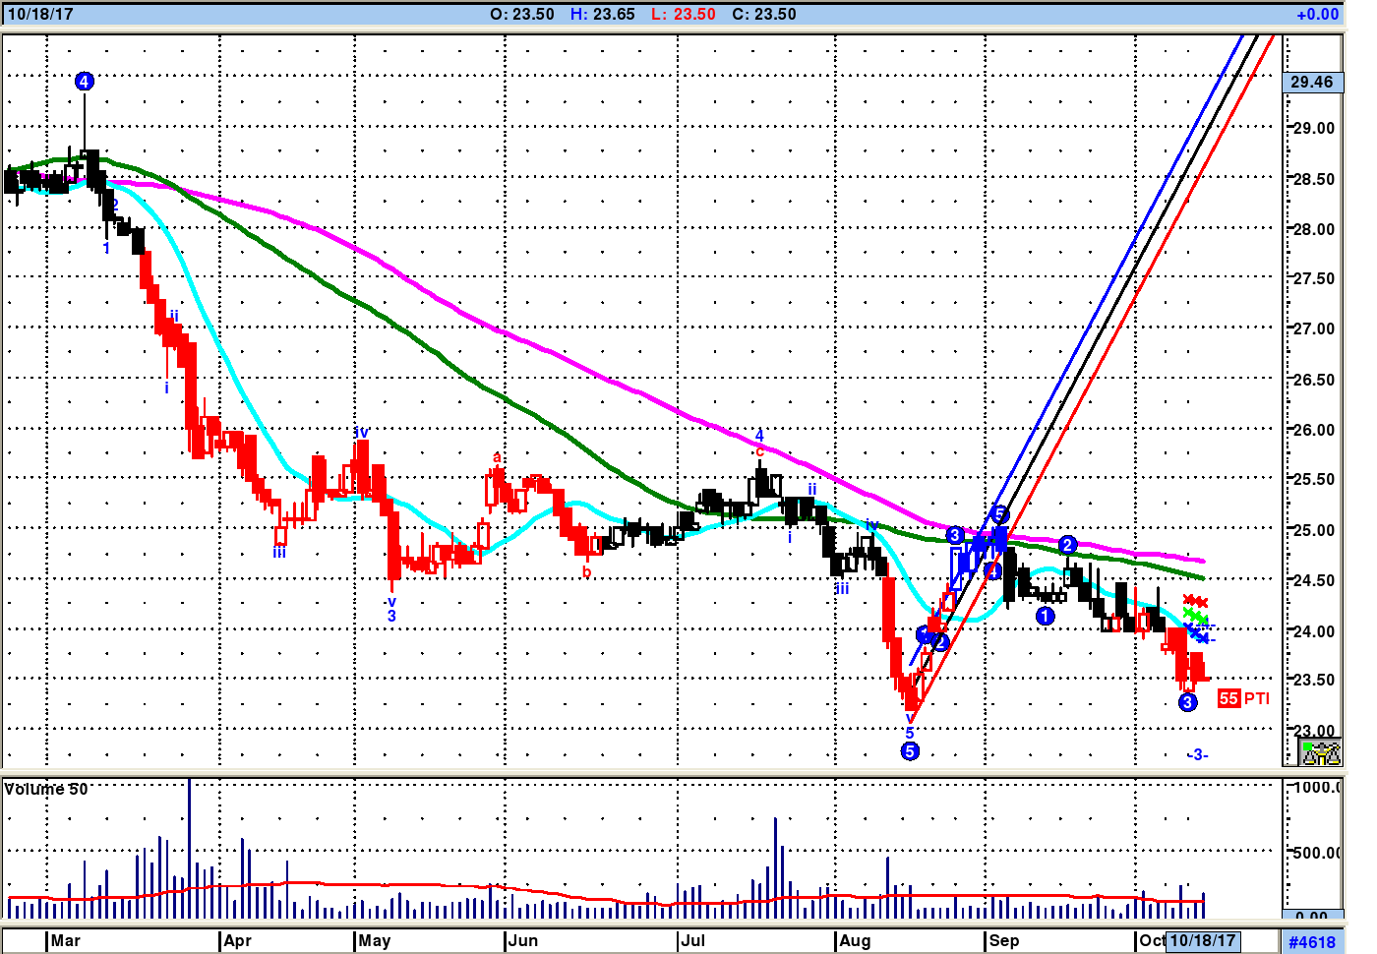
Task: Click the red X projection markers
Action: pyautogui.click(x=1195, y=601)
